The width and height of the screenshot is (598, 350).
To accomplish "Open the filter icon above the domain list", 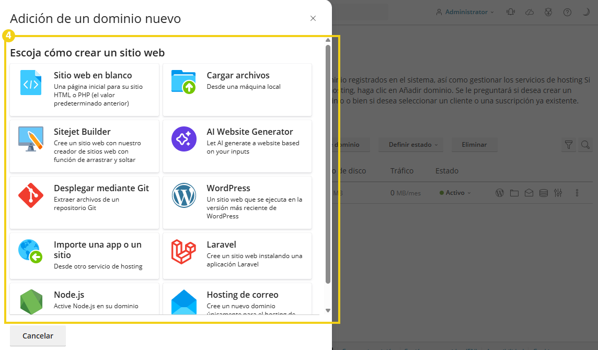I will 569,145.
